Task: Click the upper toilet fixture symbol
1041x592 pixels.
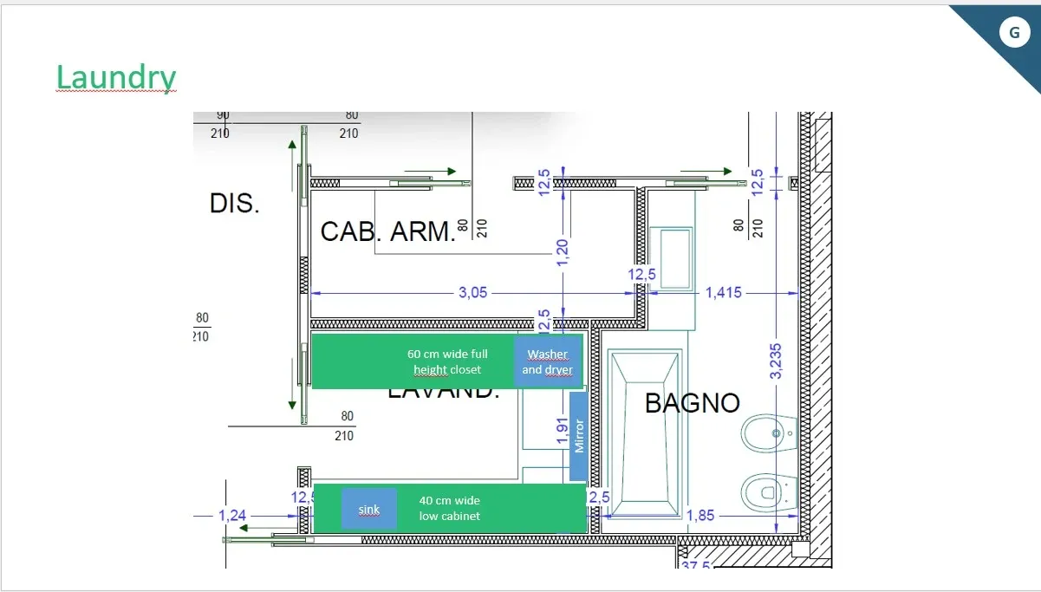Action: point(770,433)
